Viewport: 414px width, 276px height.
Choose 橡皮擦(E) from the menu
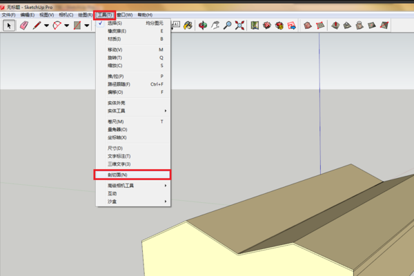(x=133, y=31)
